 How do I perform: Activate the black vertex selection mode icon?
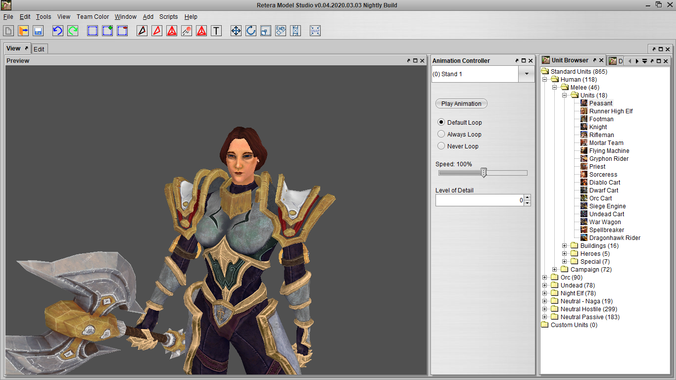click(x=142, y=31)
